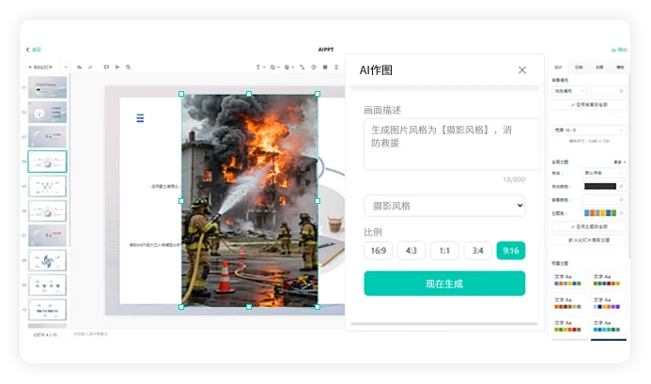Open the image tool dropdown arrow

(x=293, y=67)
